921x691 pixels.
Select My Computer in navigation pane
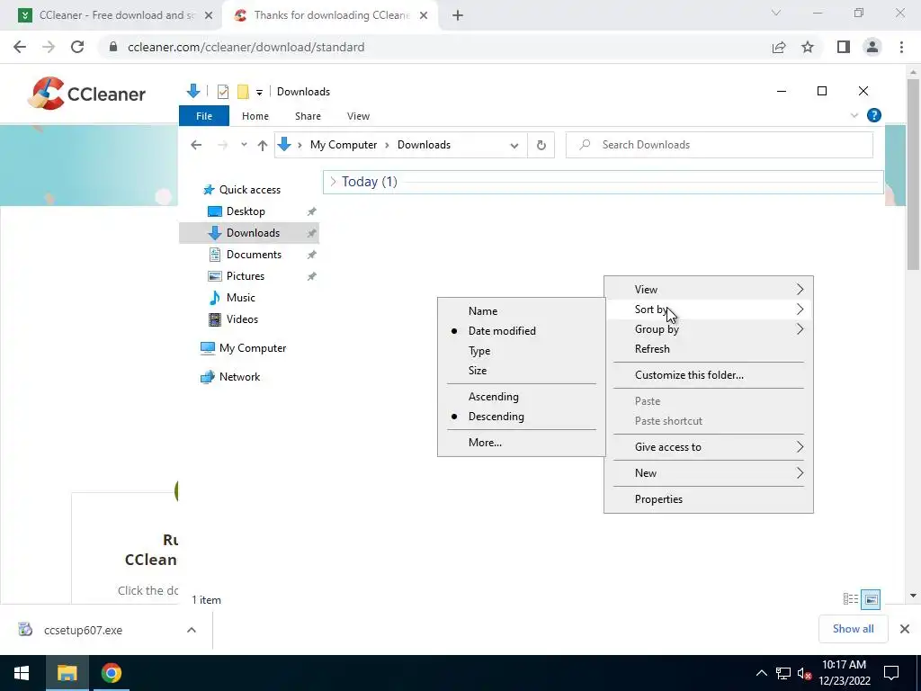[253, 348]
